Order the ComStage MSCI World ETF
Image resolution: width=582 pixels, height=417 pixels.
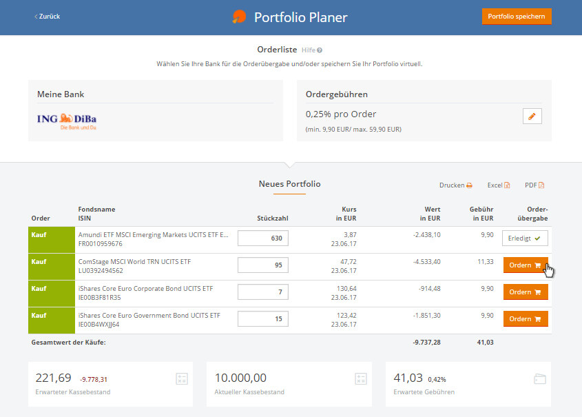coord(525,265)
